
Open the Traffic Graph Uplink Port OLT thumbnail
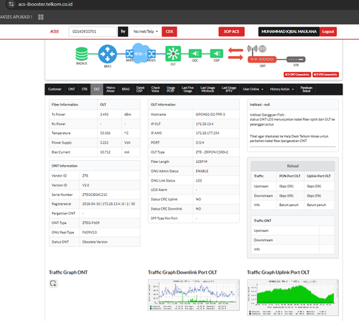click(293, 297)
